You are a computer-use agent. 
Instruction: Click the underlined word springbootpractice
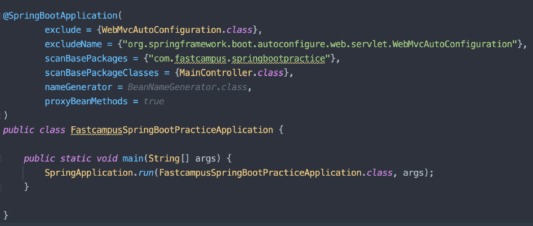click(279, 58)
